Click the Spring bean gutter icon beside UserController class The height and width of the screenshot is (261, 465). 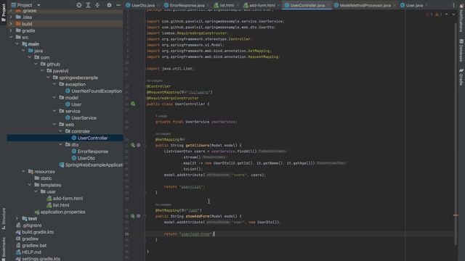coord(133,104)
